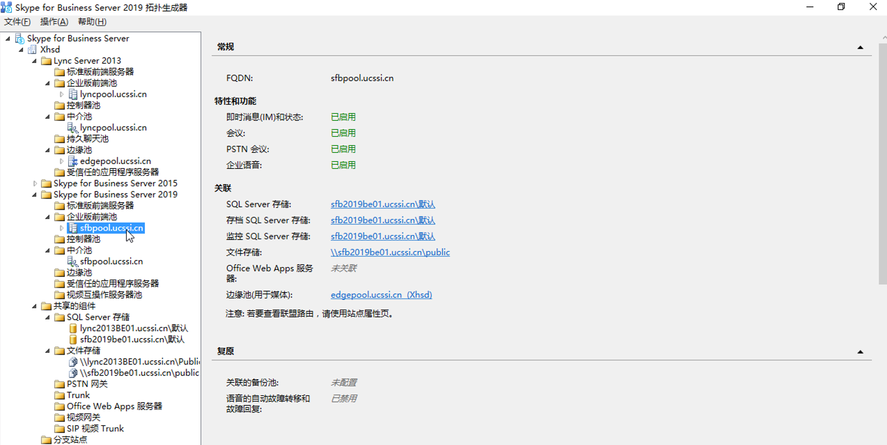The width and height of the screenshot is (887, 445).
Task: Click the Office Web Apps 服务器 folder icon
Action: point(59,406)
